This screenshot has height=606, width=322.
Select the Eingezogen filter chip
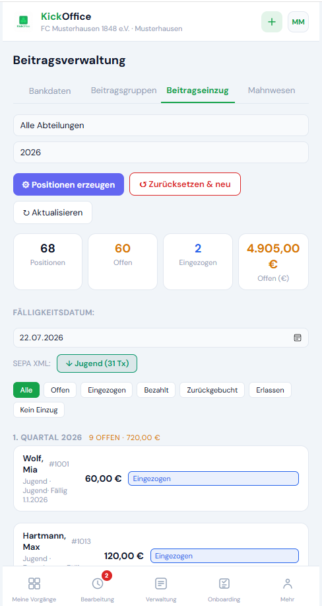pyautogui.click(x=106, y=390)
